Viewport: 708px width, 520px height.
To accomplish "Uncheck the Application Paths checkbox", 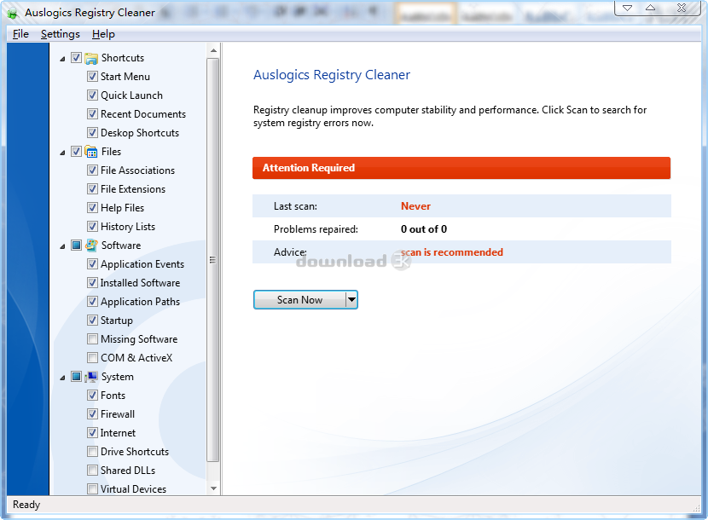I will pyautogui.click(x=92, y=302).
